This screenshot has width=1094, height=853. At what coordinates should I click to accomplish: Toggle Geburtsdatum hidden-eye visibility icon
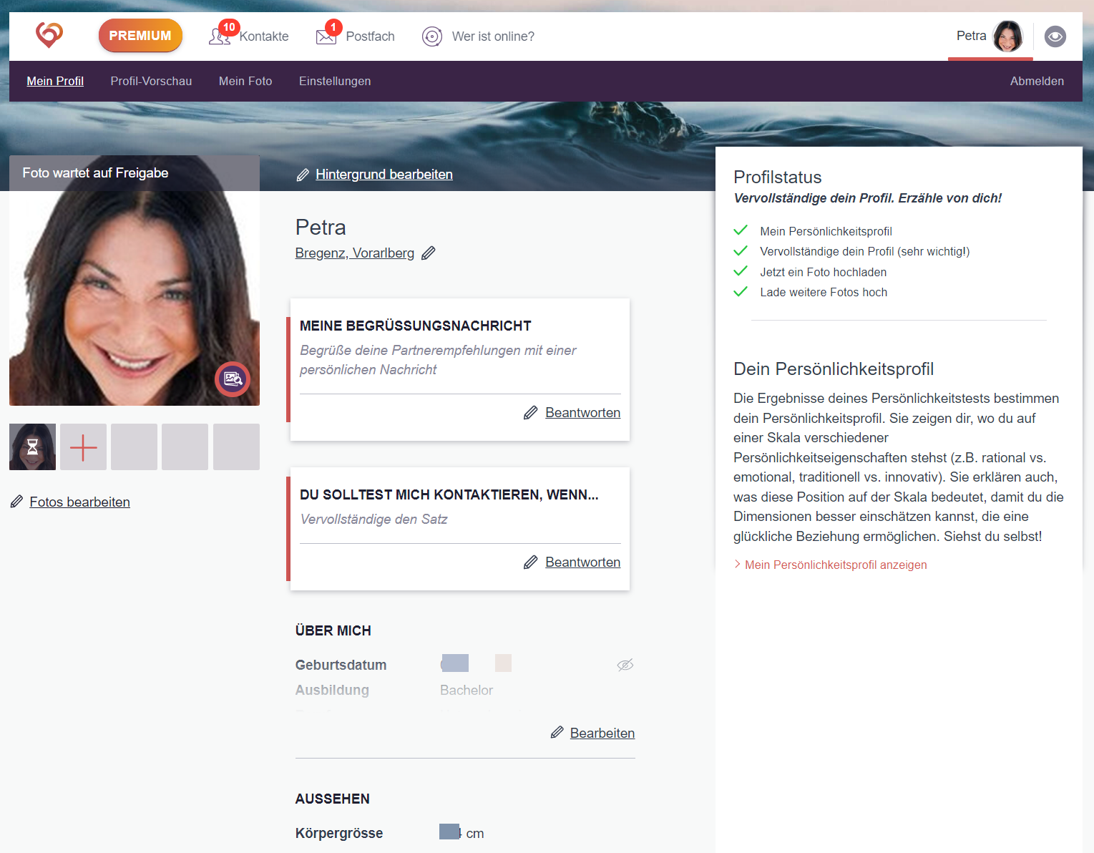tap(625, 665)
